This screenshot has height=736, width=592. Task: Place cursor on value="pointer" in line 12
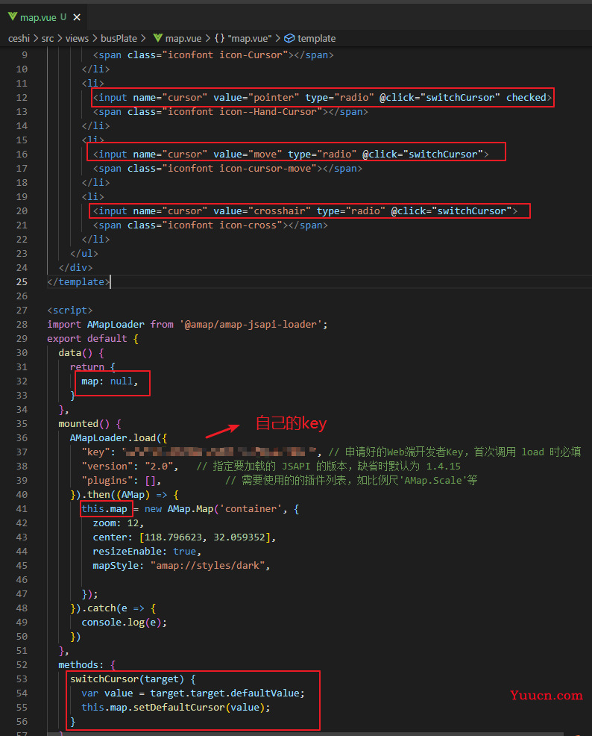[x=256, y=97]
